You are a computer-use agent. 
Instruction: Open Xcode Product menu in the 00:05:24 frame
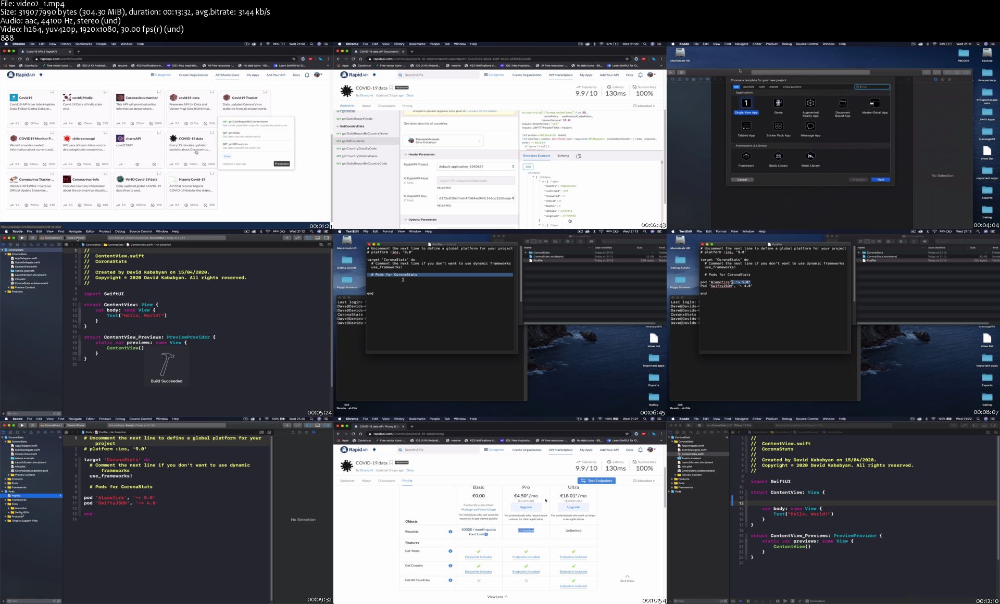105,231
